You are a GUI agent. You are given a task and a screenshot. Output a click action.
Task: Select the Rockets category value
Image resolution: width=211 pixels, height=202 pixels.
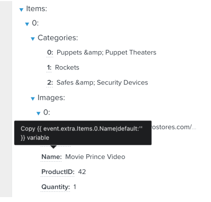pos(67,68)
